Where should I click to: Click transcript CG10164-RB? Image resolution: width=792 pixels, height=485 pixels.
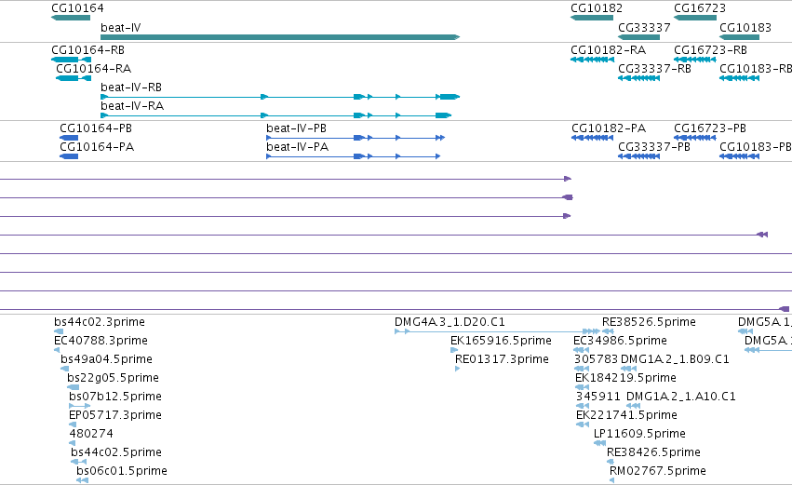pos(72,60)
